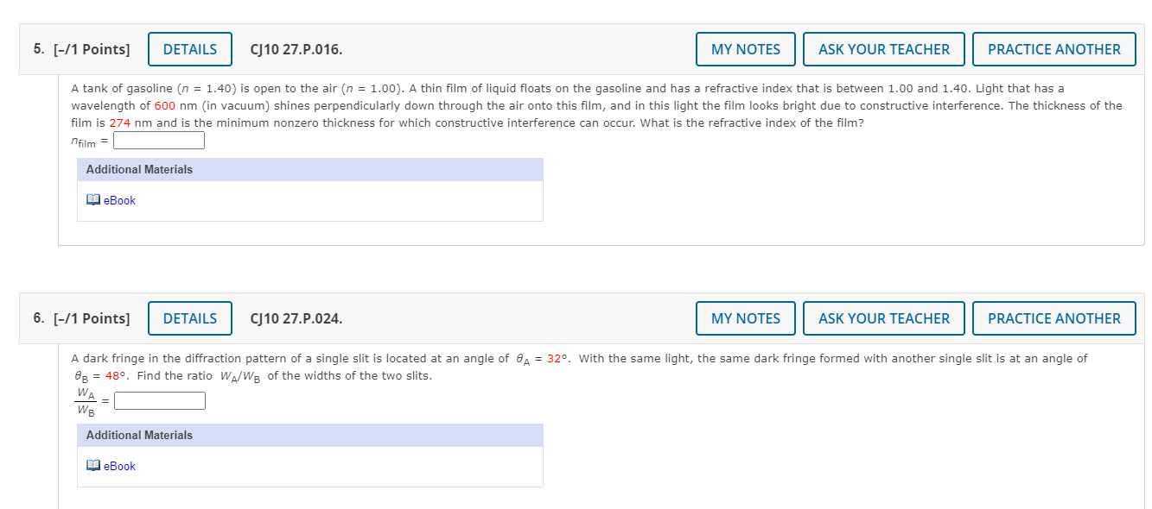Click Additional Materials header in question 5
This screenshot has height=509, width=1152.
139,169
